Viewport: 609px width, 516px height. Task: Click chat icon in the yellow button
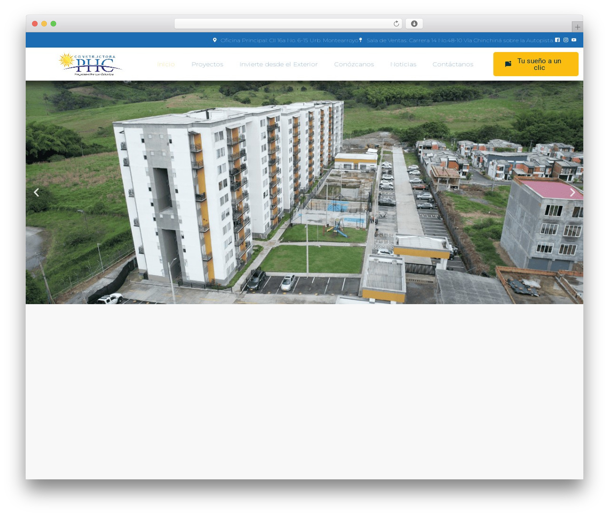pos(508,64)
